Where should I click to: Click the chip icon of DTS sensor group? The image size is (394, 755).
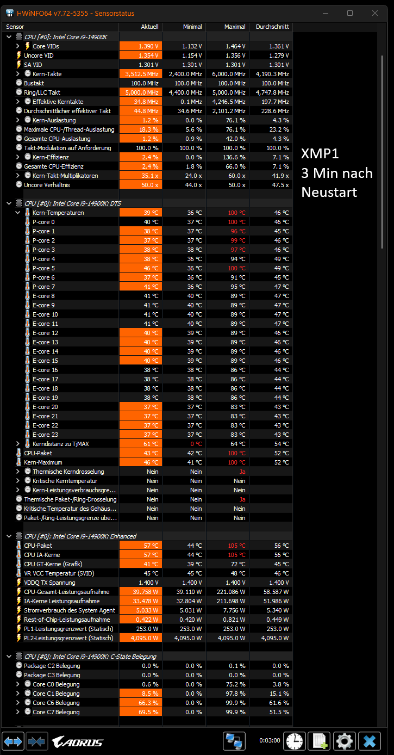(19, 203)
